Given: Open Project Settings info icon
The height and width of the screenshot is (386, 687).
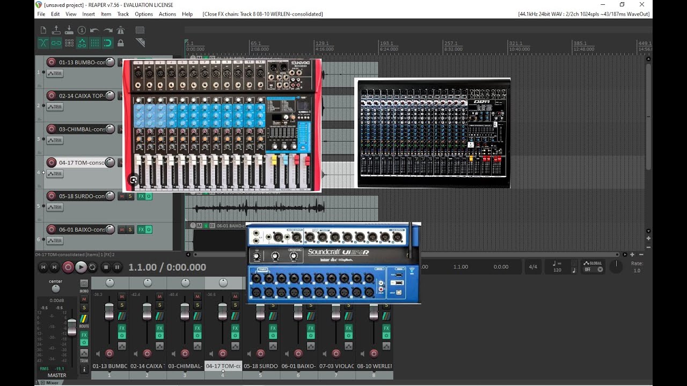Looking at the screenshot, I should 82,30.
